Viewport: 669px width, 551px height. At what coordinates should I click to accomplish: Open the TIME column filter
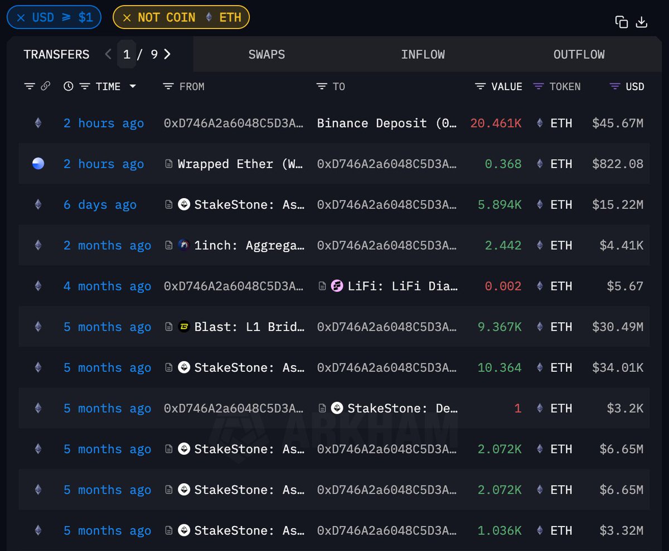(x=85, y=86)
